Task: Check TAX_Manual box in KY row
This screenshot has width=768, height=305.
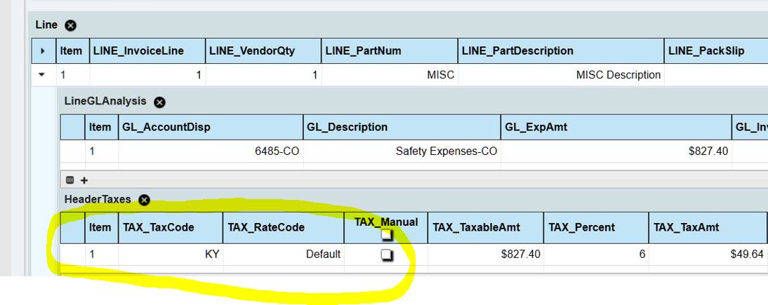Action: pyautogui.click(x=387, y=255)
